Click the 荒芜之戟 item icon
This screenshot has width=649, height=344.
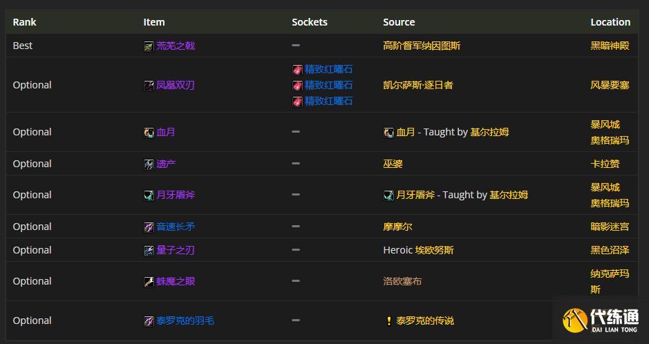(x=149, y=46)
